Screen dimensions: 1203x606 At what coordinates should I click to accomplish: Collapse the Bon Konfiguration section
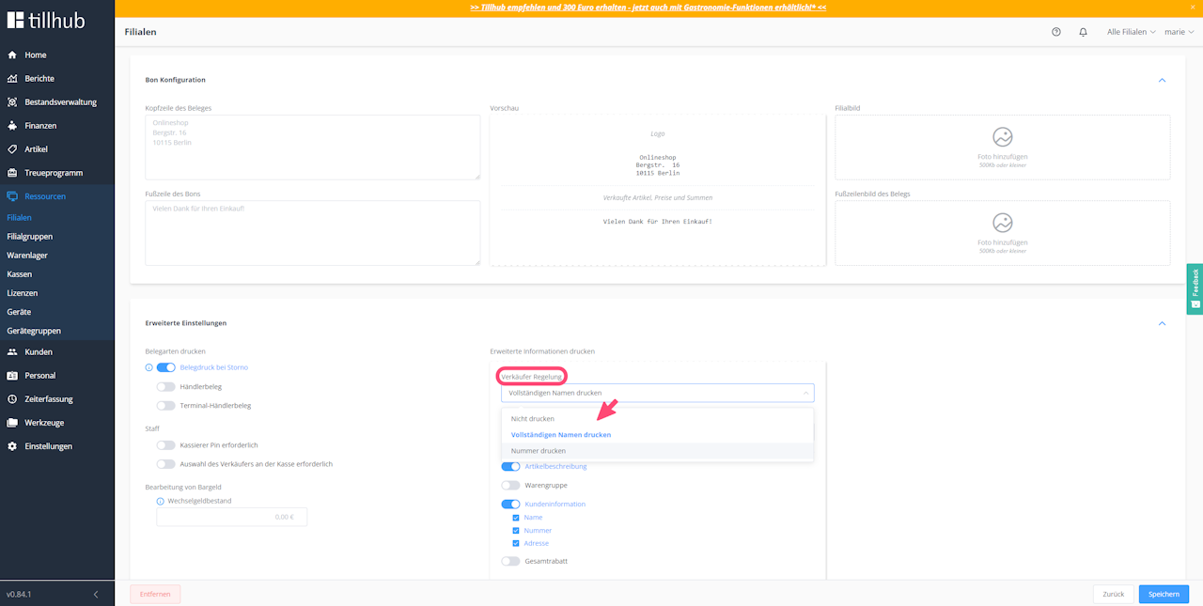[x=1162, y=80]
